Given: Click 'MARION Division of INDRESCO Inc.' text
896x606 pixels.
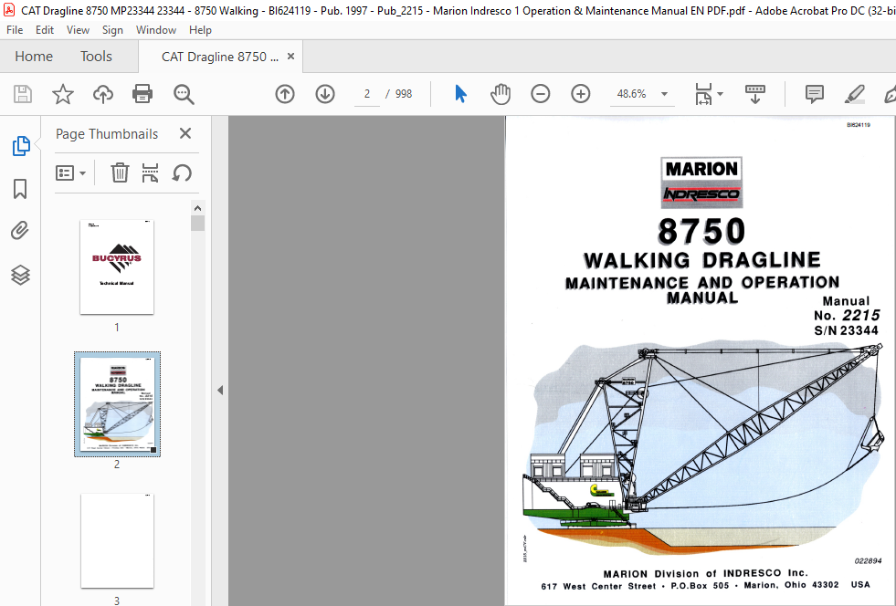Looking at the screenshot, I should 706,573.
